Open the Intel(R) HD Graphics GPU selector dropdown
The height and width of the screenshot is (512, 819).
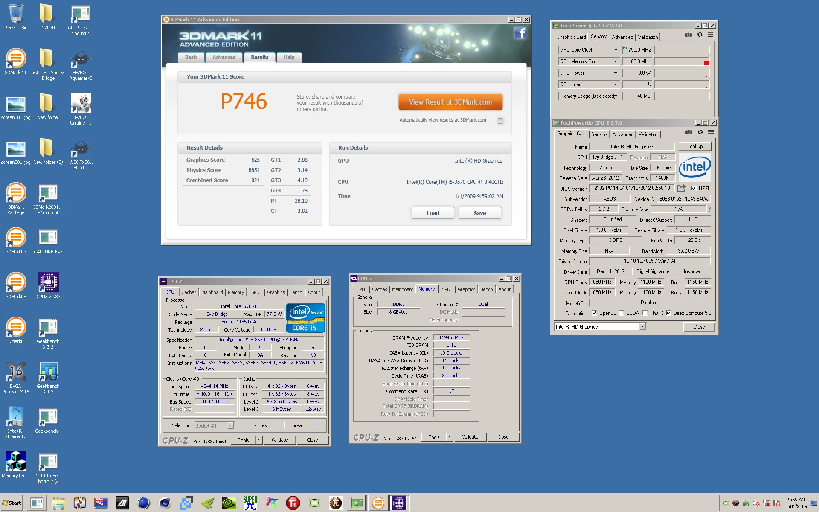coord(642,327)
